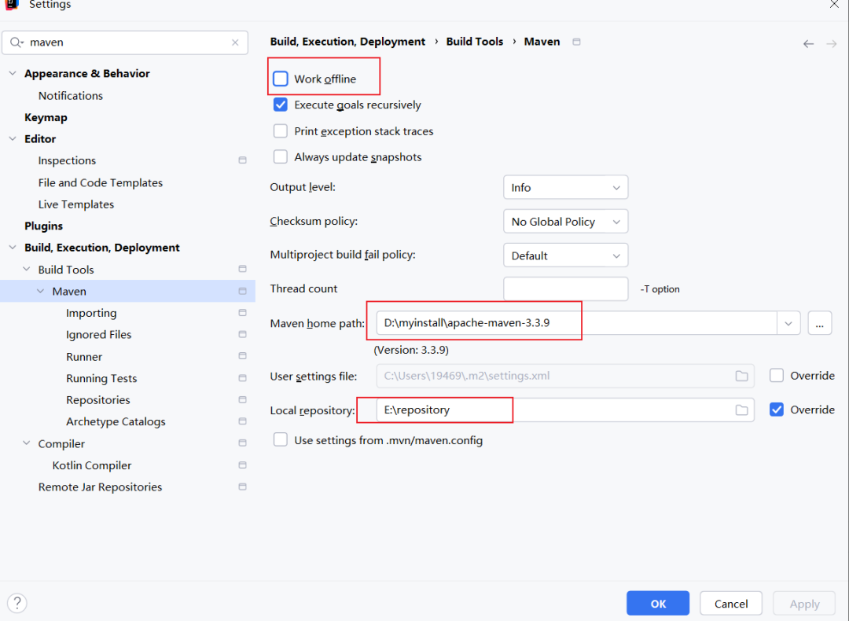Collapse the Build, Execution, Deployment tree node
Viewport: 849px width, 621px height.
pyautogui.click(x=12, y=248)
